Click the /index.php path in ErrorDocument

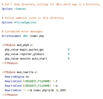[36, 36]
